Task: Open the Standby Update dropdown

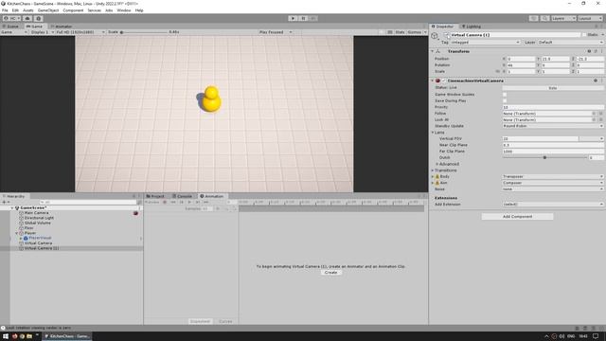Action: [553, 126]
